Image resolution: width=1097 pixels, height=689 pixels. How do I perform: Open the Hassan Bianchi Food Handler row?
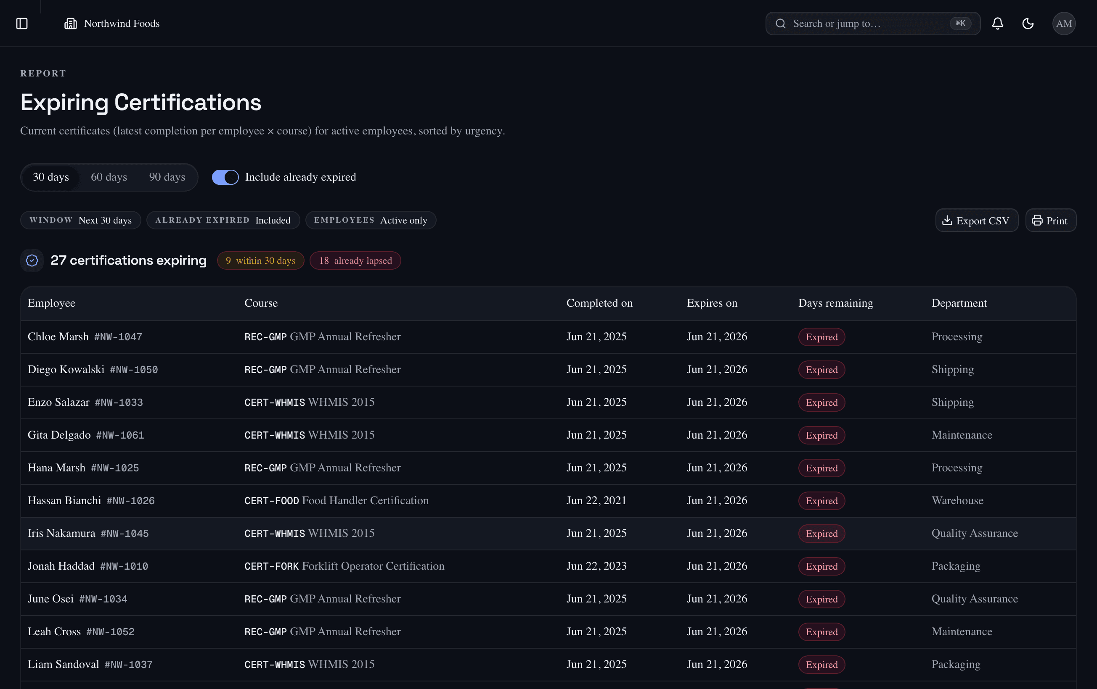[548, 501]
